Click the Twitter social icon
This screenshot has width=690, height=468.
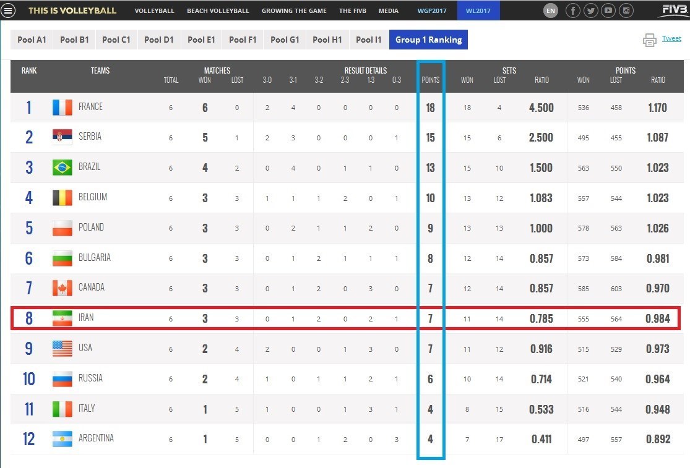coord(590,11)
